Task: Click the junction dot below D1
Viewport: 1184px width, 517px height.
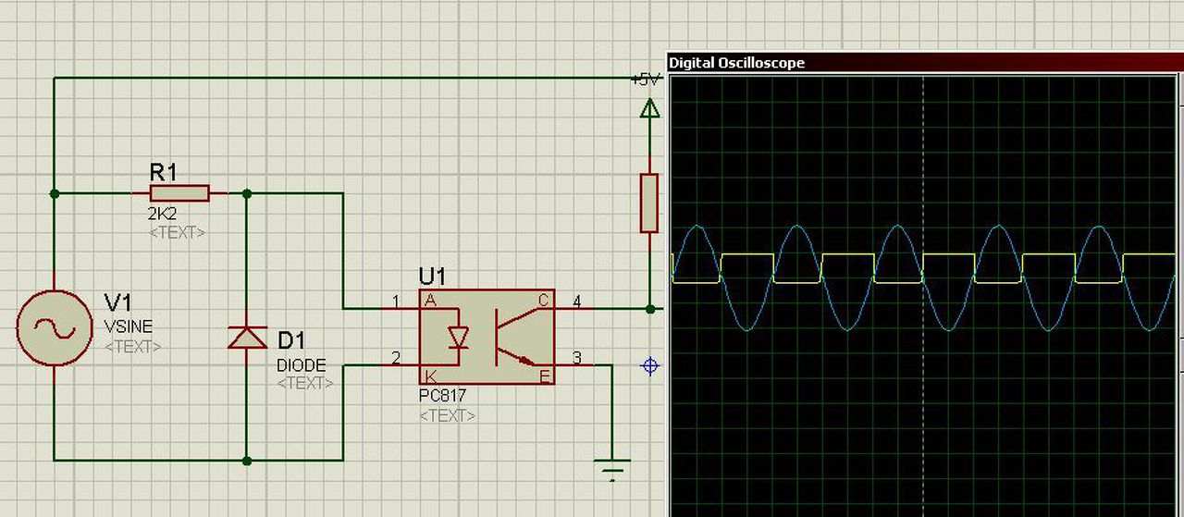Action: coord(246,460)
